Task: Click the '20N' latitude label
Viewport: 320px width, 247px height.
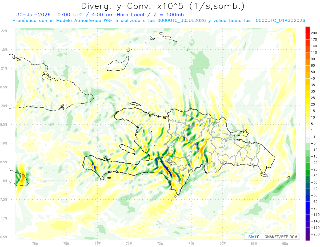Action: point(4,106)
